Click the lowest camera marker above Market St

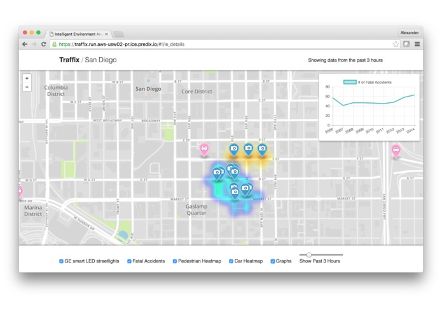[x=235, y=193]
